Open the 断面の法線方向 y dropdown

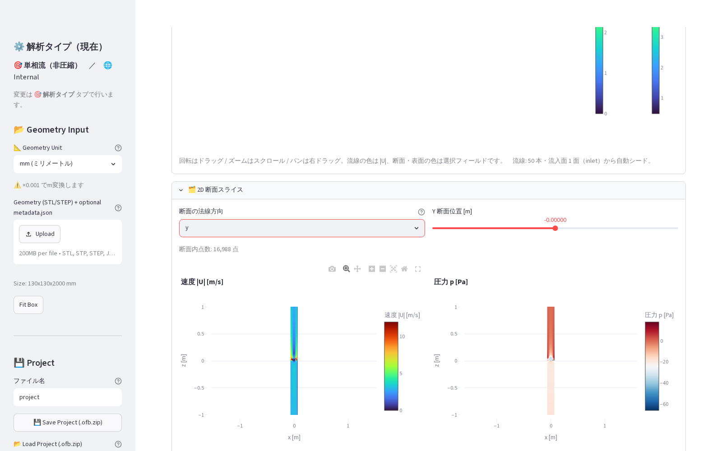pos(302,228)
